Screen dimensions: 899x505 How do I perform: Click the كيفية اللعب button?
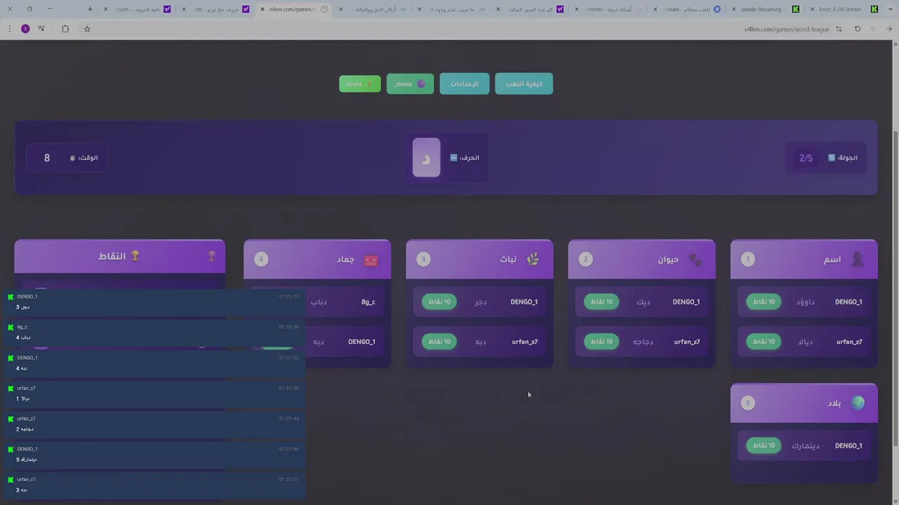tap(524, 83)
